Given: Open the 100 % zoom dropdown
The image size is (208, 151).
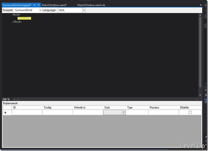Looking at the screenshot, I should (x=14, y=99).
